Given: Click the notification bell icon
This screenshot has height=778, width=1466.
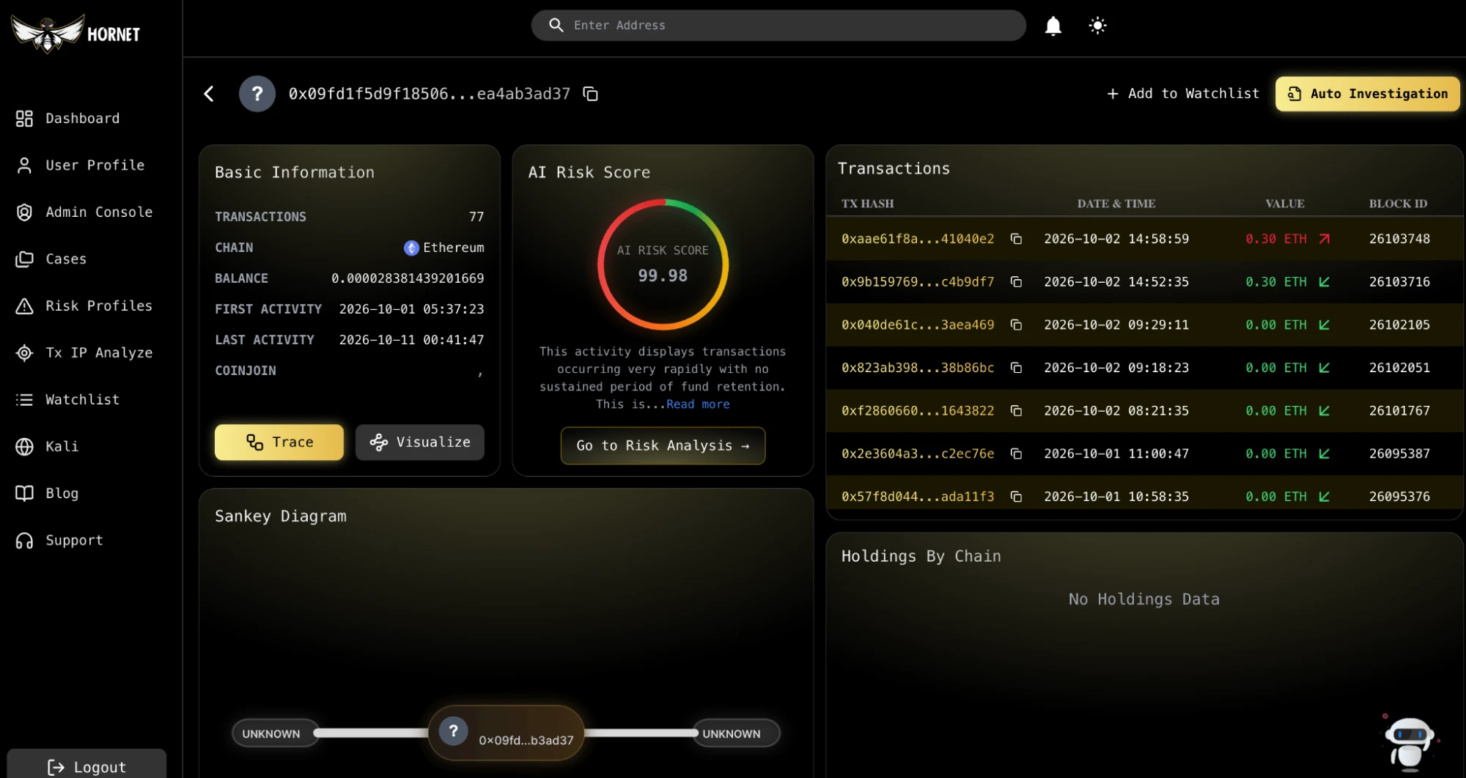Looking at the screenshot, I should point(1053,26).
